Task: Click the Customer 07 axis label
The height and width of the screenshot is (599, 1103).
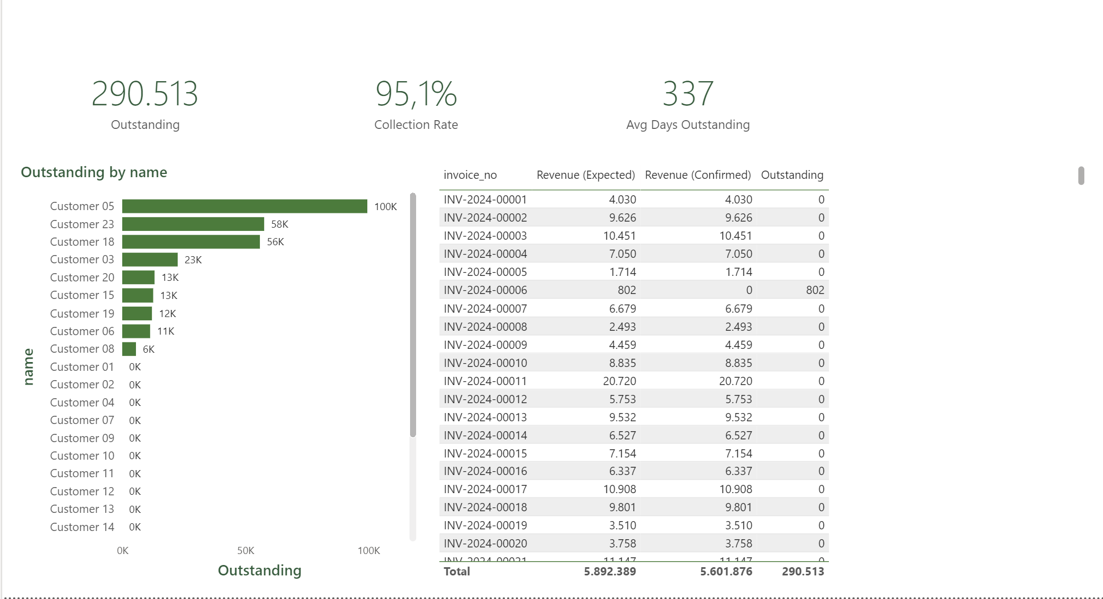Action: tap(82, 420)
